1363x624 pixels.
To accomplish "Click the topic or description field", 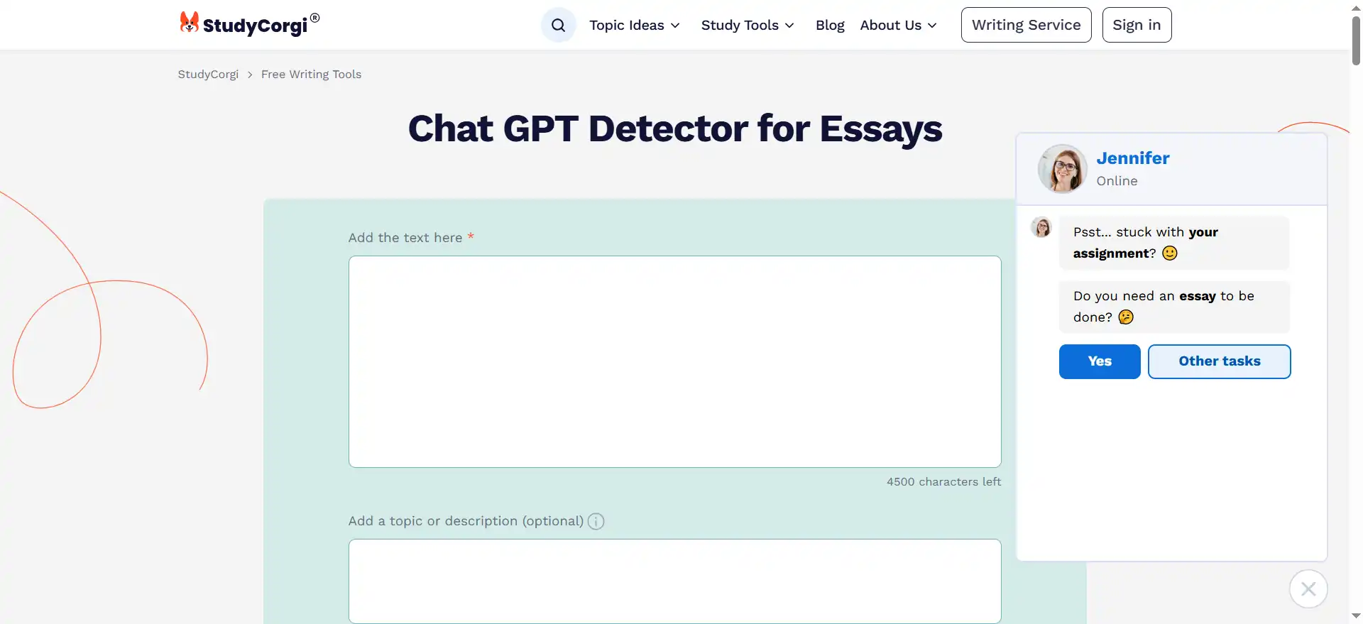I will coord(674,581).
